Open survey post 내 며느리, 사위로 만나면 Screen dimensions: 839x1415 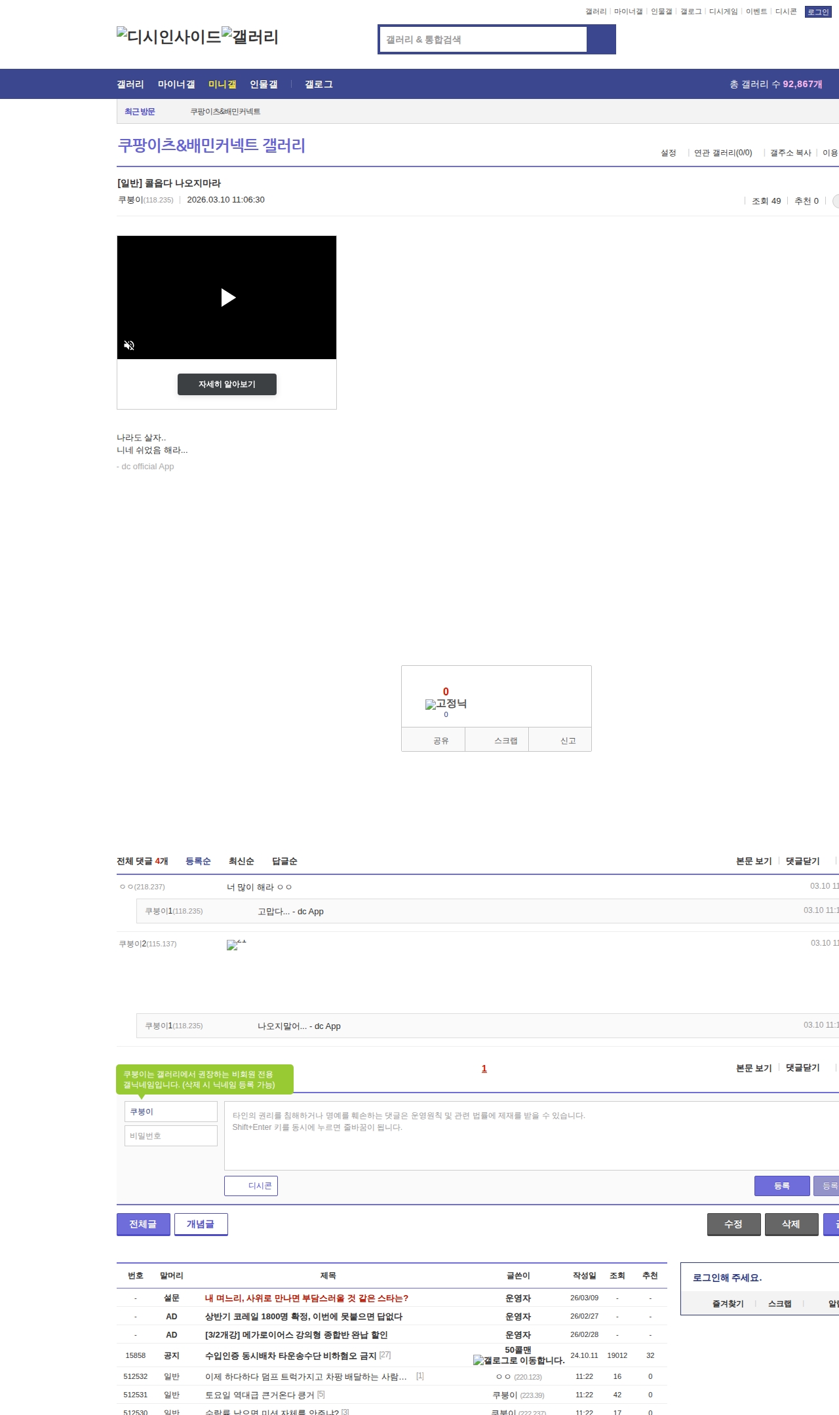[307, 1298]
